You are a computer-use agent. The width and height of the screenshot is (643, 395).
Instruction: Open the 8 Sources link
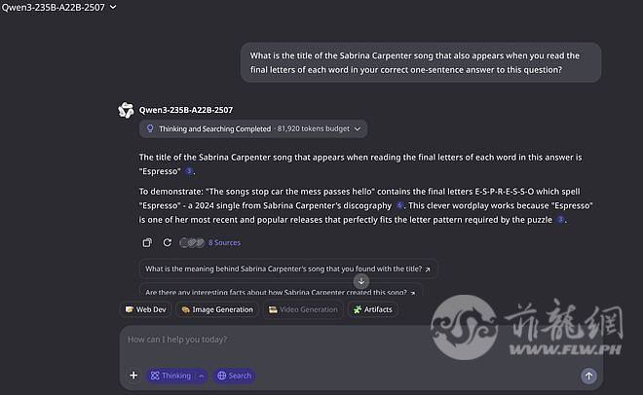coord(224,242)
